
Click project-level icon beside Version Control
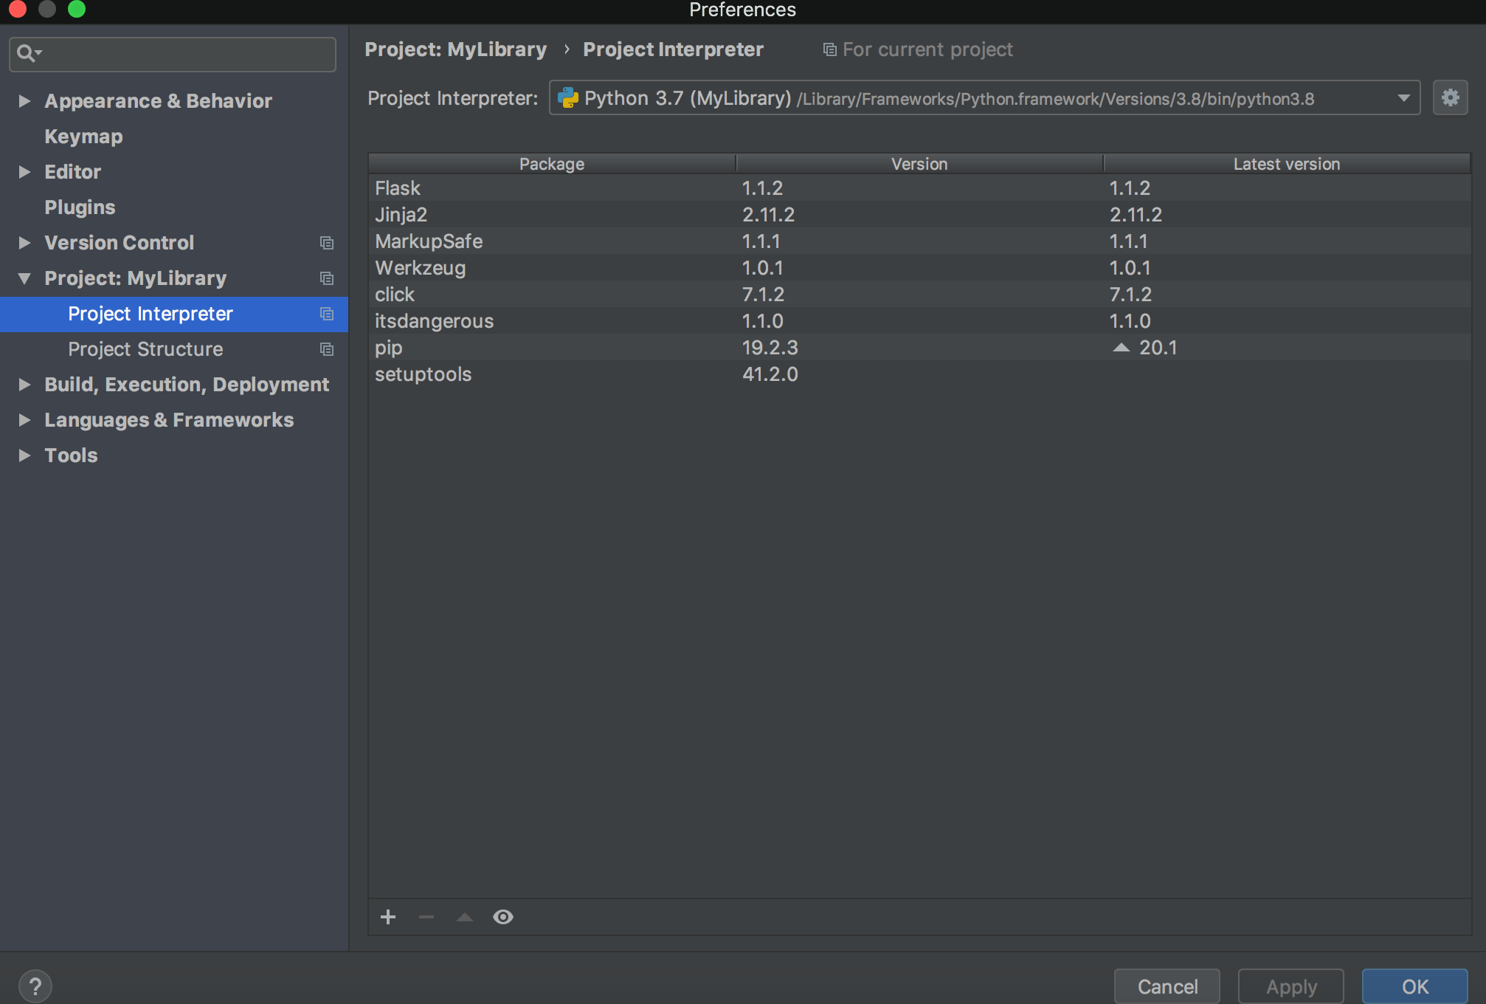327,243
